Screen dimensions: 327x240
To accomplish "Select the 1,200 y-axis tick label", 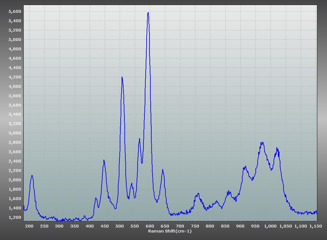I will [15, 217].
